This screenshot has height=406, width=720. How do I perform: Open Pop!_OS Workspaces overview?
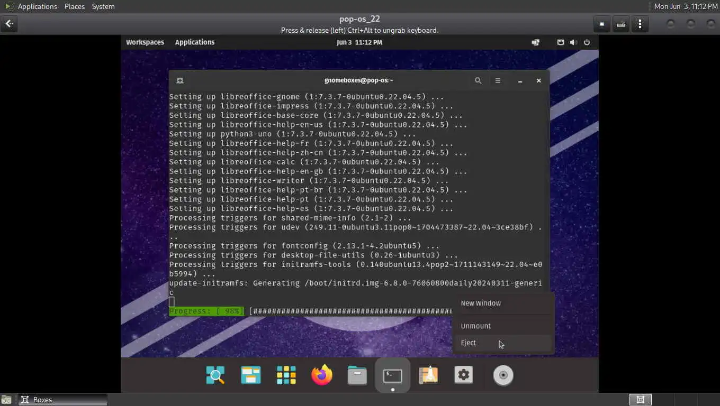pos(145,42)
